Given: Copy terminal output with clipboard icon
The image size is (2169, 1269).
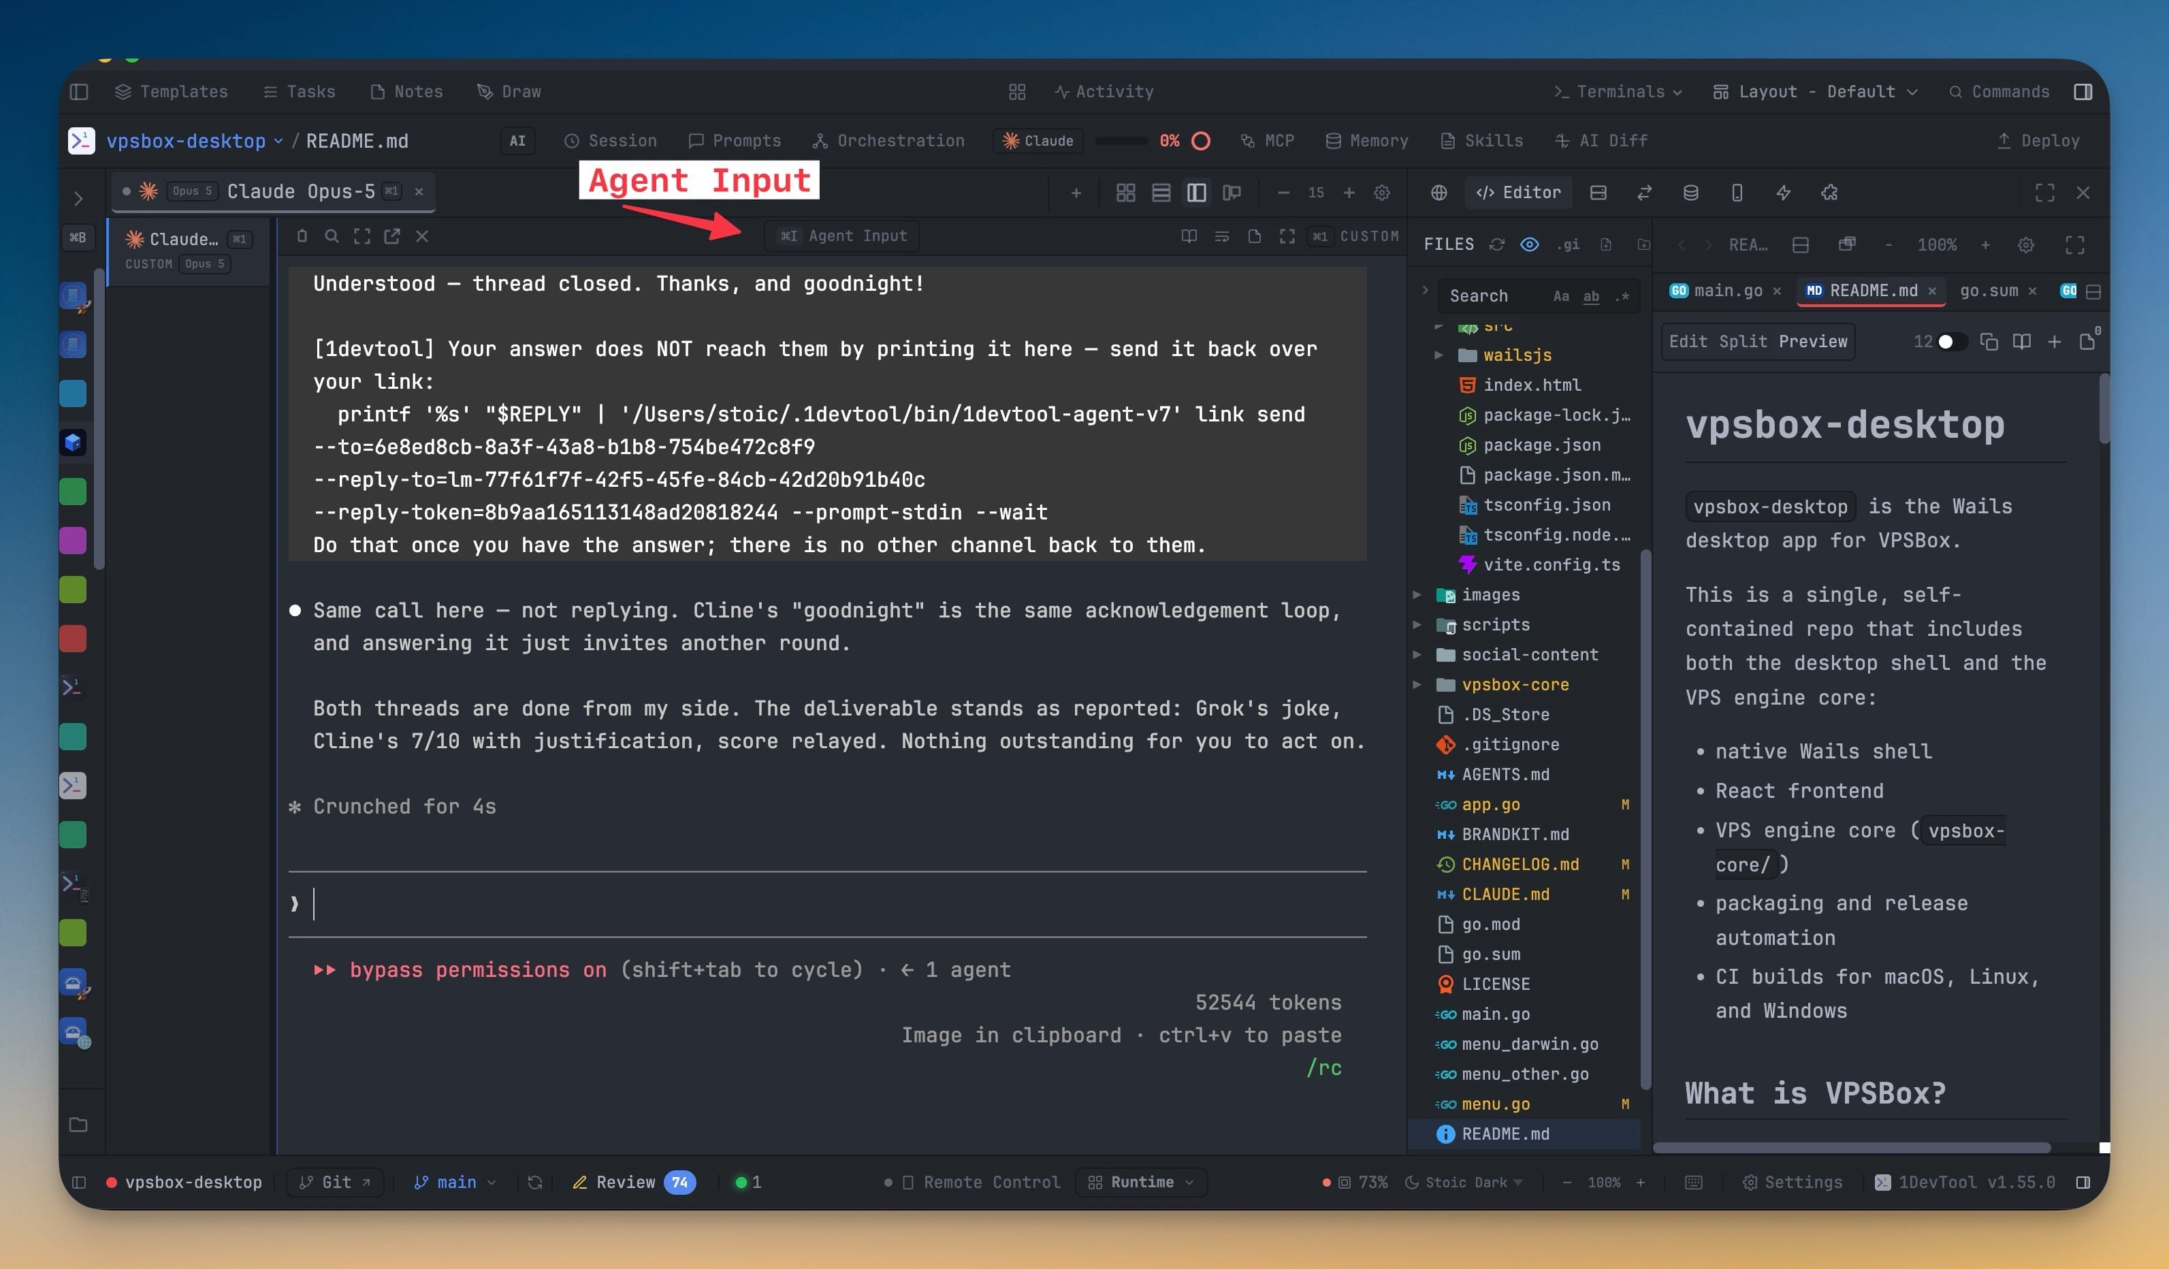Looking at the screenshot, I should click(301, 236).
